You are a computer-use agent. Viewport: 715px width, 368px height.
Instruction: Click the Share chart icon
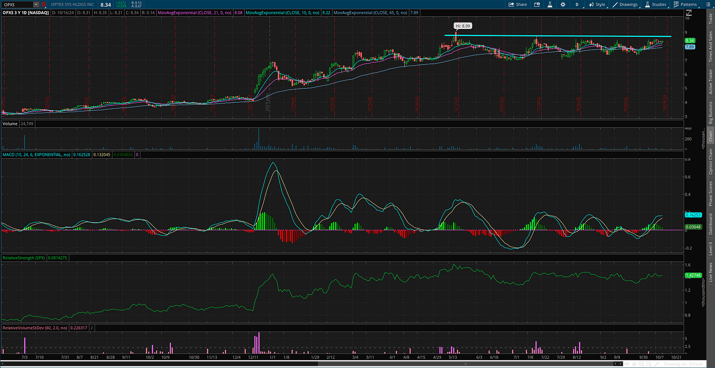[x=518, y=4]
